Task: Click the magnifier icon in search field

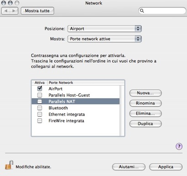Action: [142, 11]
